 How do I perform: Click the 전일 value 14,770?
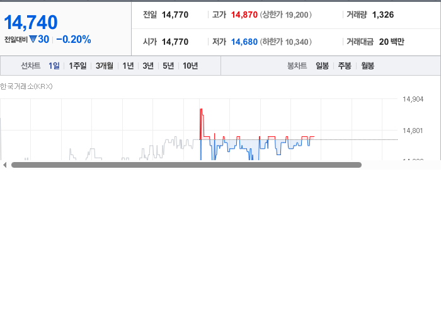point(175,15)
